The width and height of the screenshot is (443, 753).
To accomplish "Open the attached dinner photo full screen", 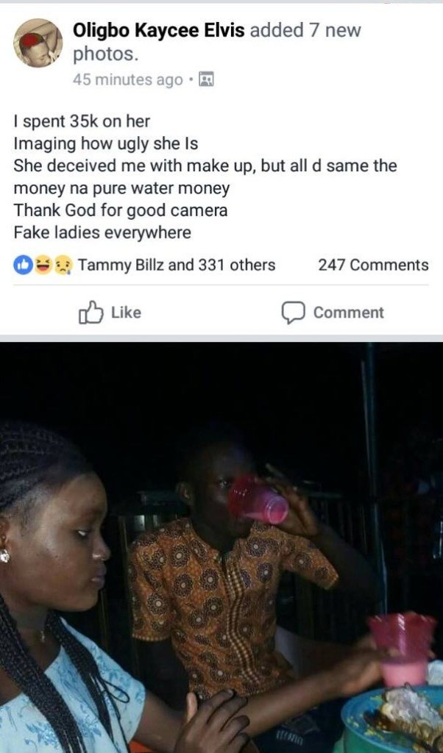I will 221,548.
